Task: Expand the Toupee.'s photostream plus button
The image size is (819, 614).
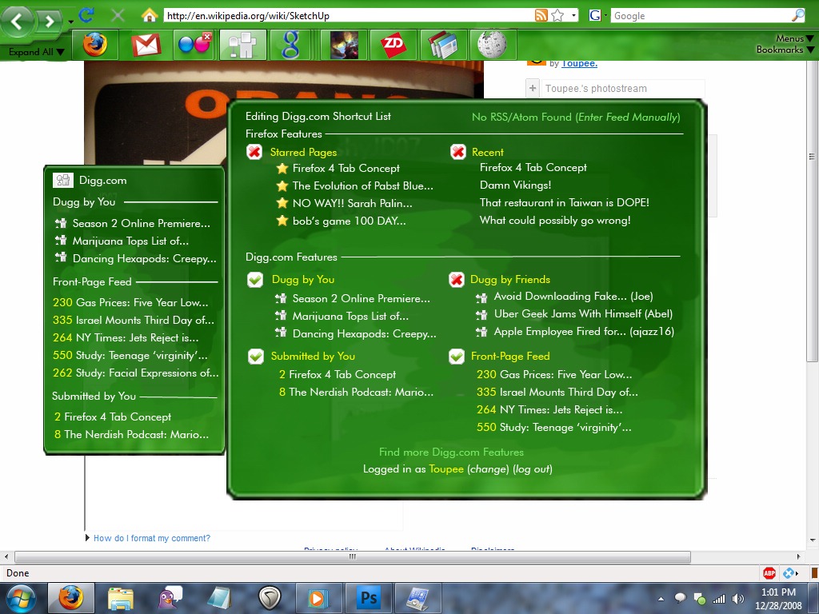Action: pyautogui.click(x=532, y=88)
